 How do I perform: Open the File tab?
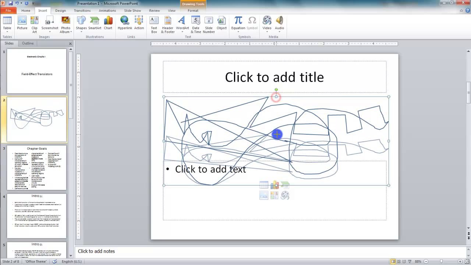(8, 11)
